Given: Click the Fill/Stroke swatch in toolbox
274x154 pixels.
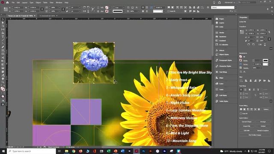Looking at the screenshot, I should coord(3,89).
